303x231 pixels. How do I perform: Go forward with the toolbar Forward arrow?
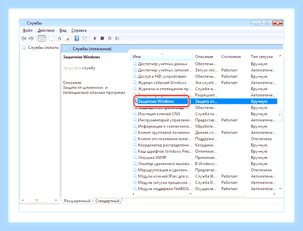click(x=31, y=39)
